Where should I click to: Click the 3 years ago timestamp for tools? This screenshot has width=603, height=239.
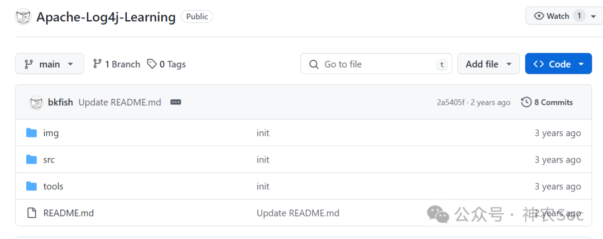coord(558,187)
